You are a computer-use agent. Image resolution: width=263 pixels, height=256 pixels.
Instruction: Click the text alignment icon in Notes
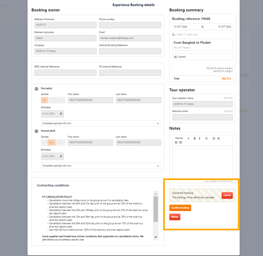tap(206, 139)
